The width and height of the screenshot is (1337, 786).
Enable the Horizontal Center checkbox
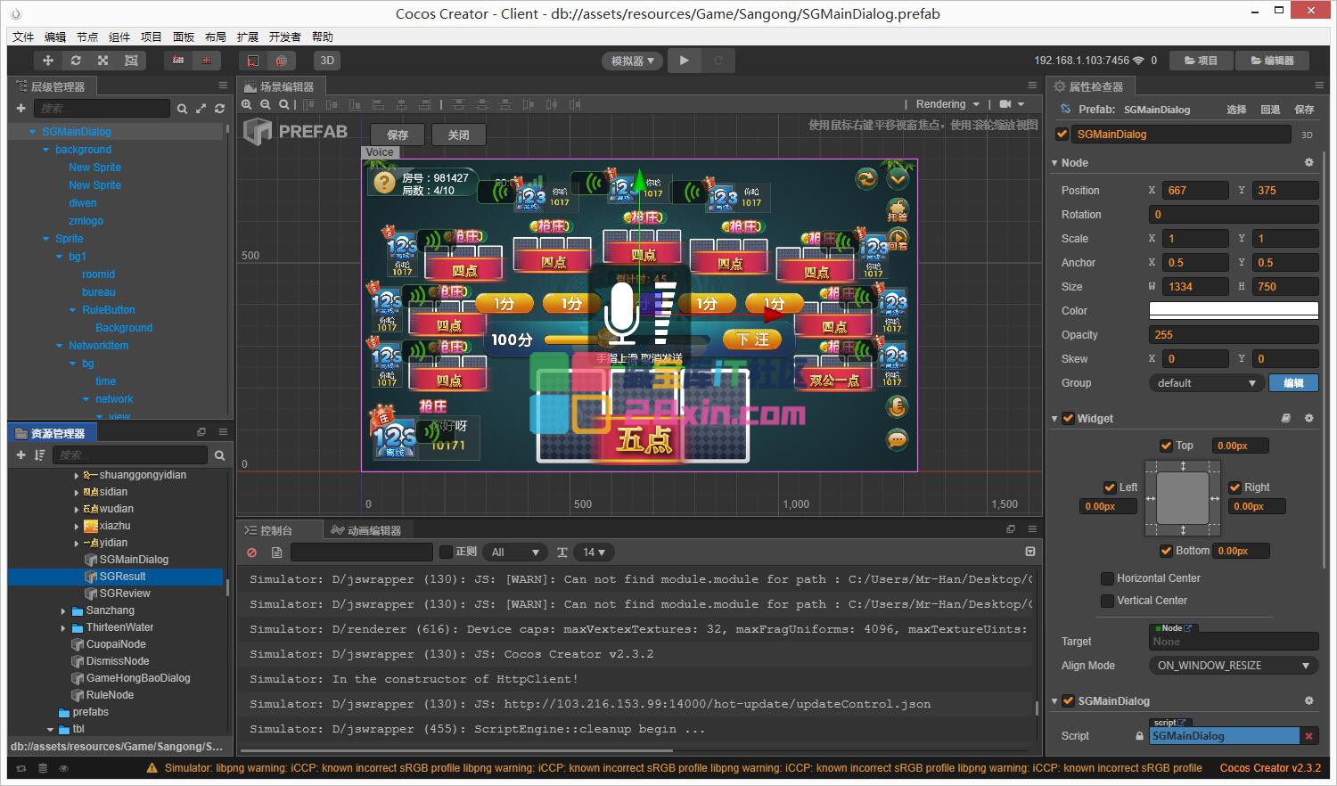point(1107,578)
